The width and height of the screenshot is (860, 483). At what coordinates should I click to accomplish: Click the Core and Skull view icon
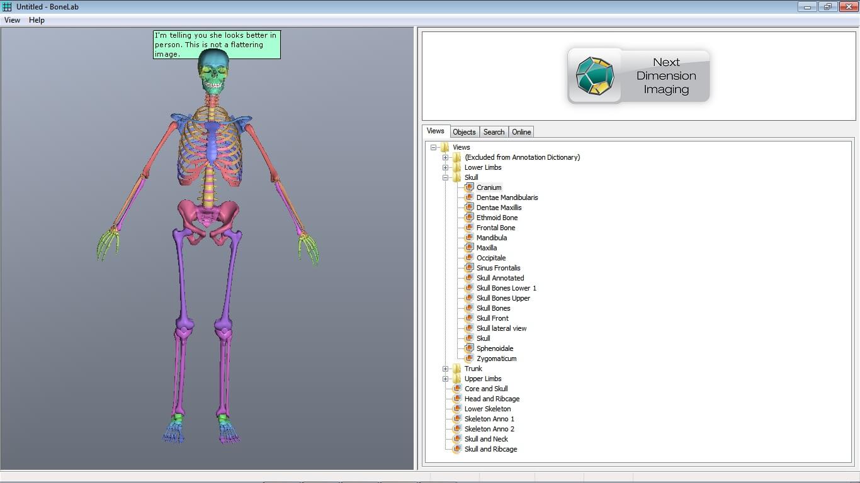(x=457, y=389)
